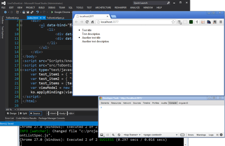Switch to ToDontListSpec.js tab
The height and width of the screenshot is (146, 225).
pyautogui.click(x=55, y=18)
